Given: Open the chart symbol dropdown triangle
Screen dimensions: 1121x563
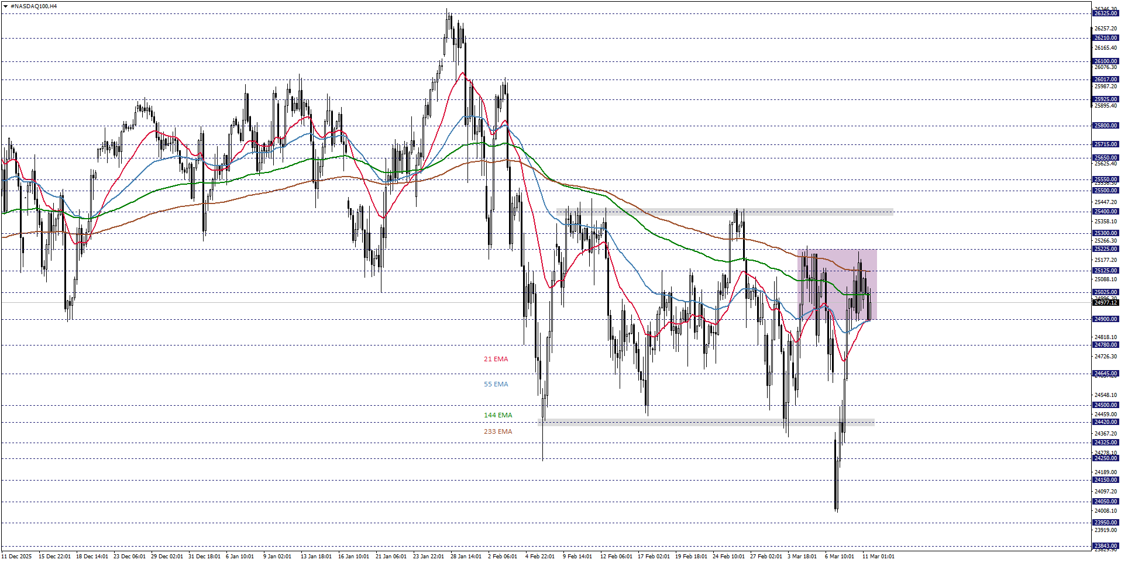Looking at the screenshot, I should point(6,5).
